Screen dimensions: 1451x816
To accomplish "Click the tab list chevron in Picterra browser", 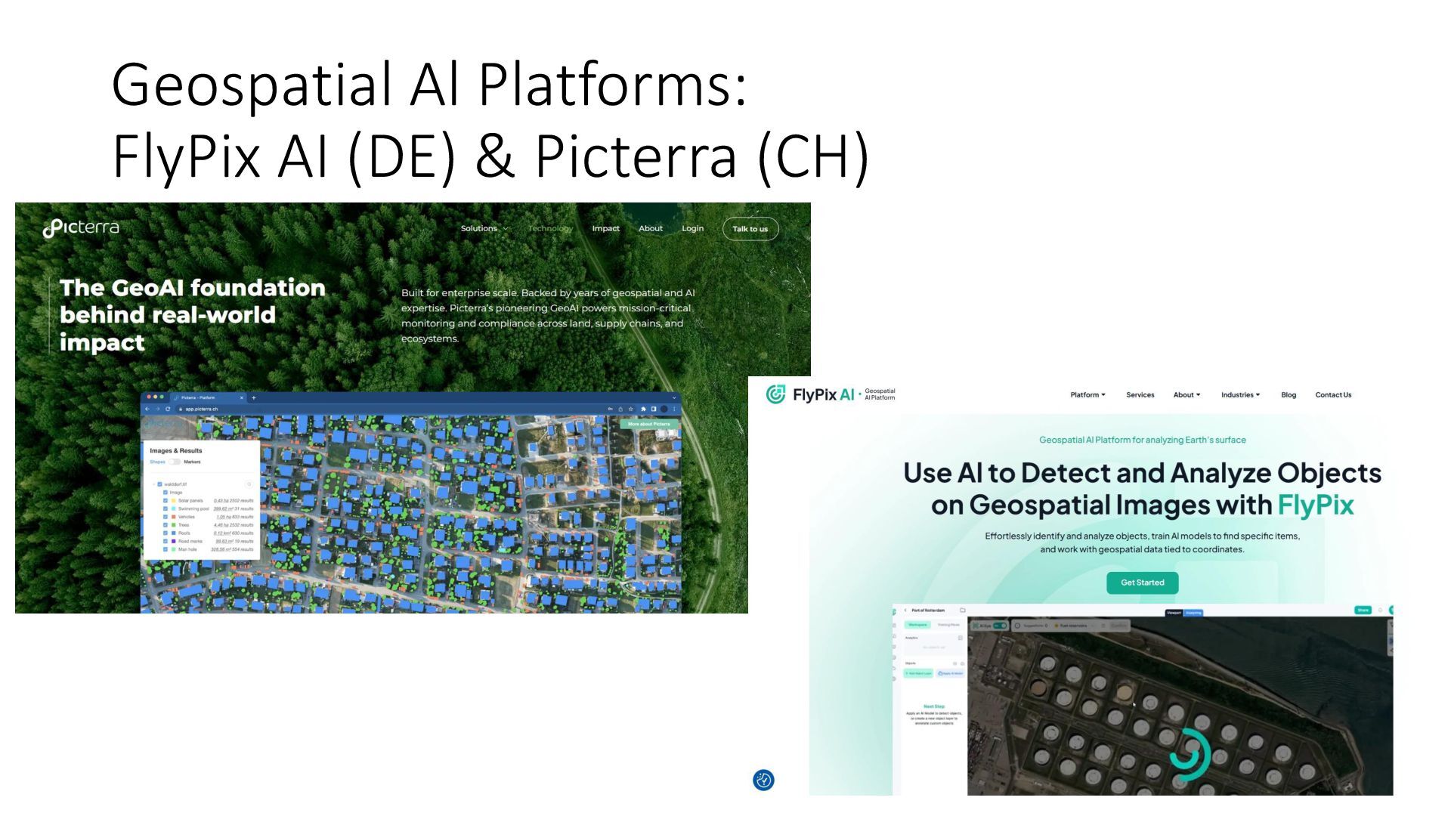I will coord(674,397).
